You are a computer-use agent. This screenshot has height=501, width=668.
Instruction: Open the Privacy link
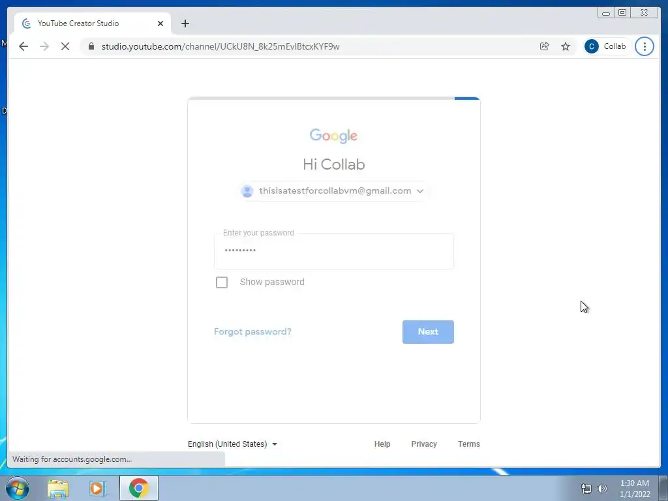pos(424,444)
